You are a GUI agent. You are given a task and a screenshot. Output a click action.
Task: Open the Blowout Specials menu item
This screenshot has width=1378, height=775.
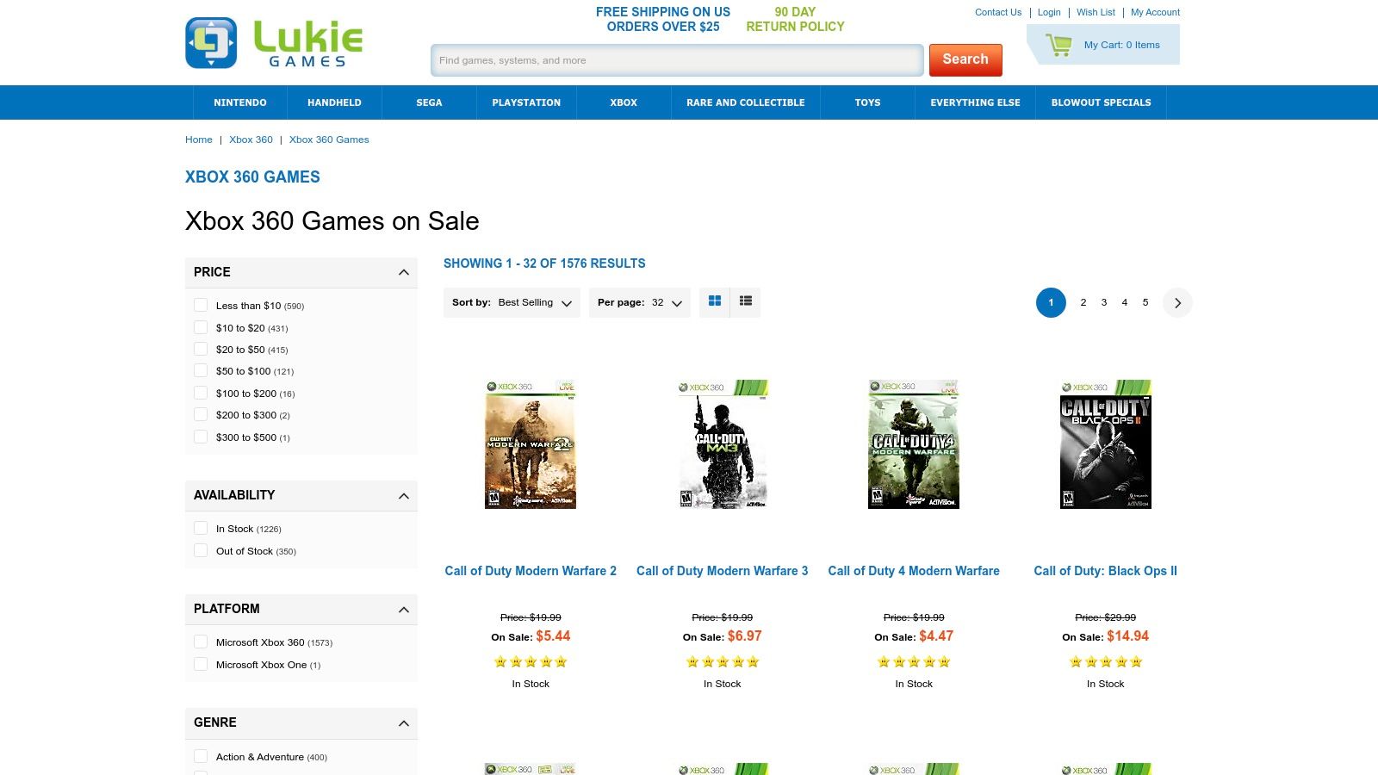pyautogui.click(x=1101, y=102)
